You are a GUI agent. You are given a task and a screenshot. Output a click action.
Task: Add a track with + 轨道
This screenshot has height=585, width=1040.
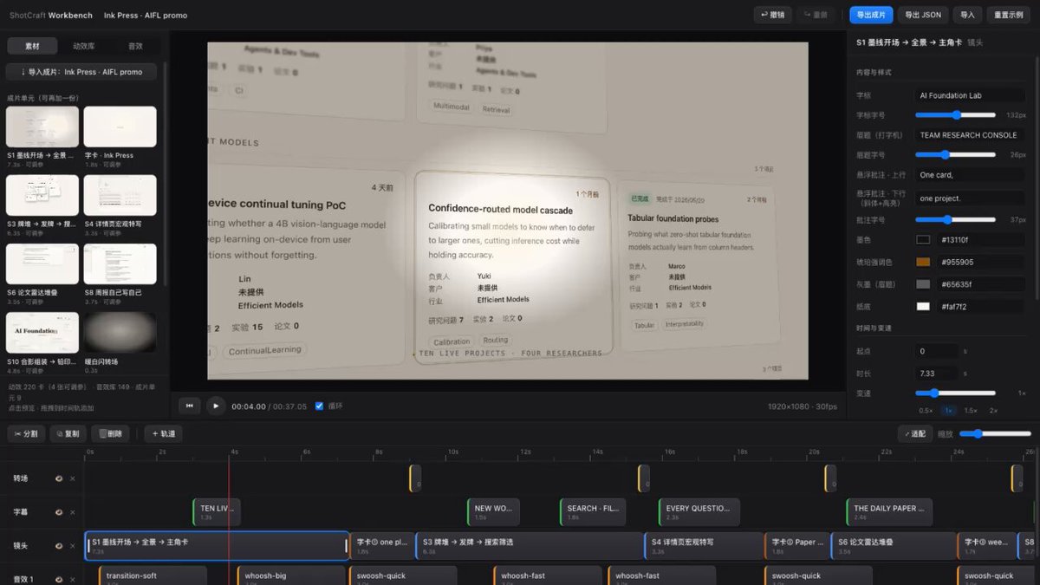[163, 433]
